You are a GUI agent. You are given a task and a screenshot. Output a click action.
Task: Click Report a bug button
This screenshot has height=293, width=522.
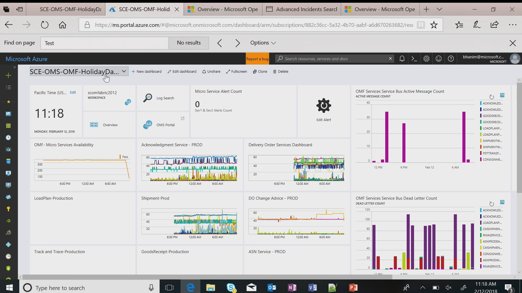pos(257,59)
